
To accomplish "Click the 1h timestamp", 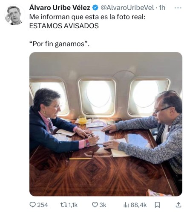I will [162, 8].
